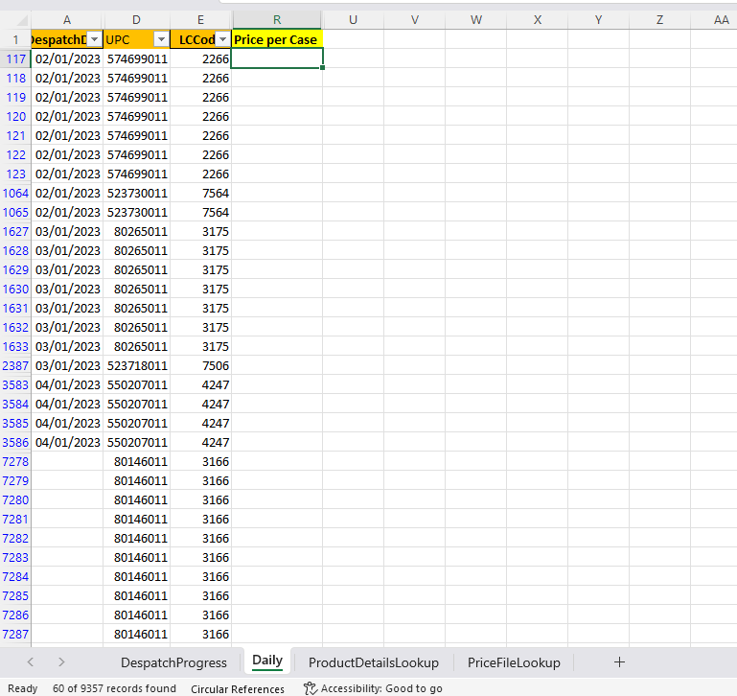
Task: Select column Z header
Action: 660,20
